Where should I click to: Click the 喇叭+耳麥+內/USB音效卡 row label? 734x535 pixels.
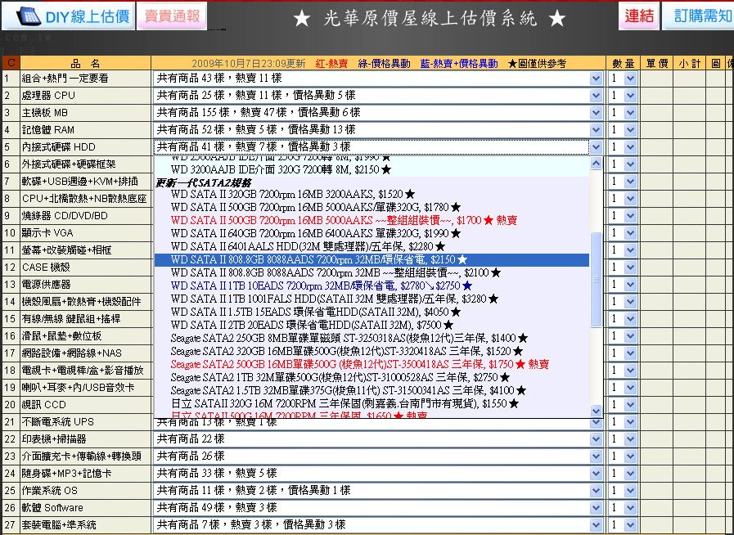click(x=79, y=388)
